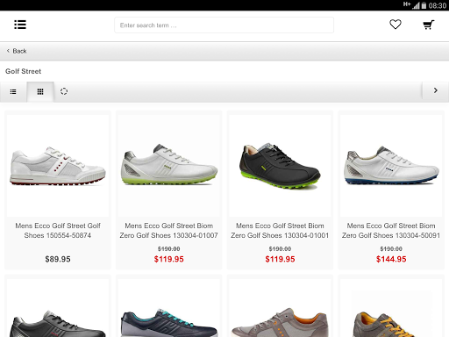Open the shopping cart icon
449x337 pixels.
pyautogui.click(x=429, y=25)
